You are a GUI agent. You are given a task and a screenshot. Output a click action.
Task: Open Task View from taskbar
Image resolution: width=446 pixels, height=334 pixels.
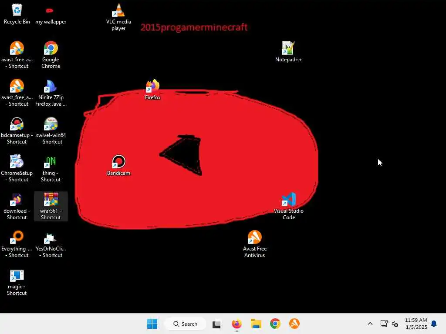216,324
